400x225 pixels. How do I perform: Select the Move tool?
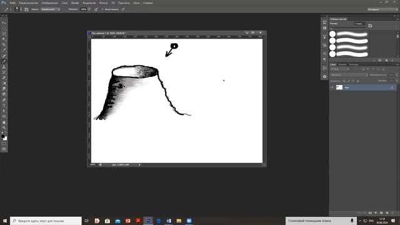(4, 23)
